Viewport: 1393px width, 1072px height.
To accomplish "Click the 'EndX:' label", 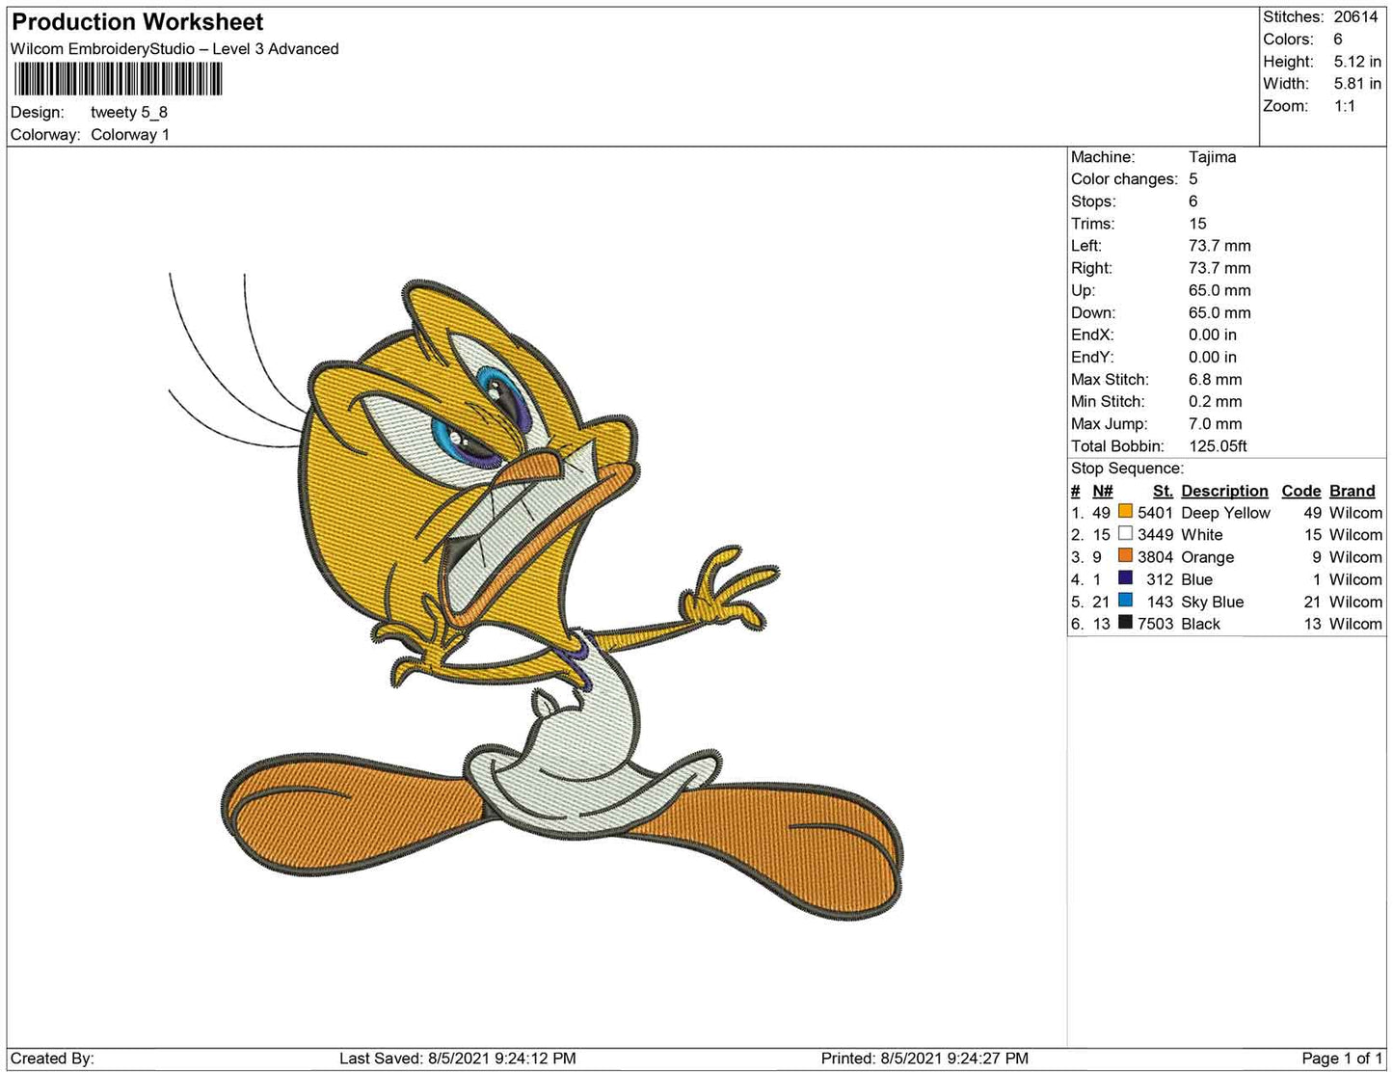I will tap(1092, 335).
